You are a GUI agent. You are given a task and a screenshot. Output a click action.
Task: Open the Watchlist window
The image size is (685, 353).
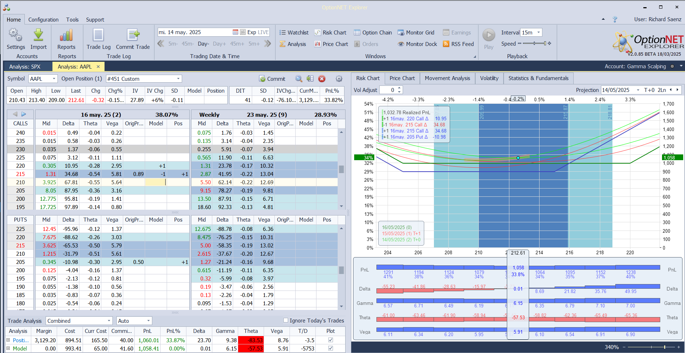click(x=294, y=33)
